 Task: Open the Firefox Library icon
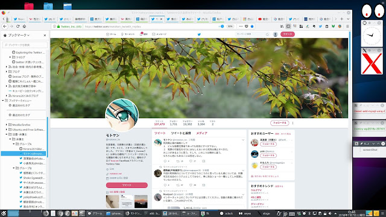(282, 27)
